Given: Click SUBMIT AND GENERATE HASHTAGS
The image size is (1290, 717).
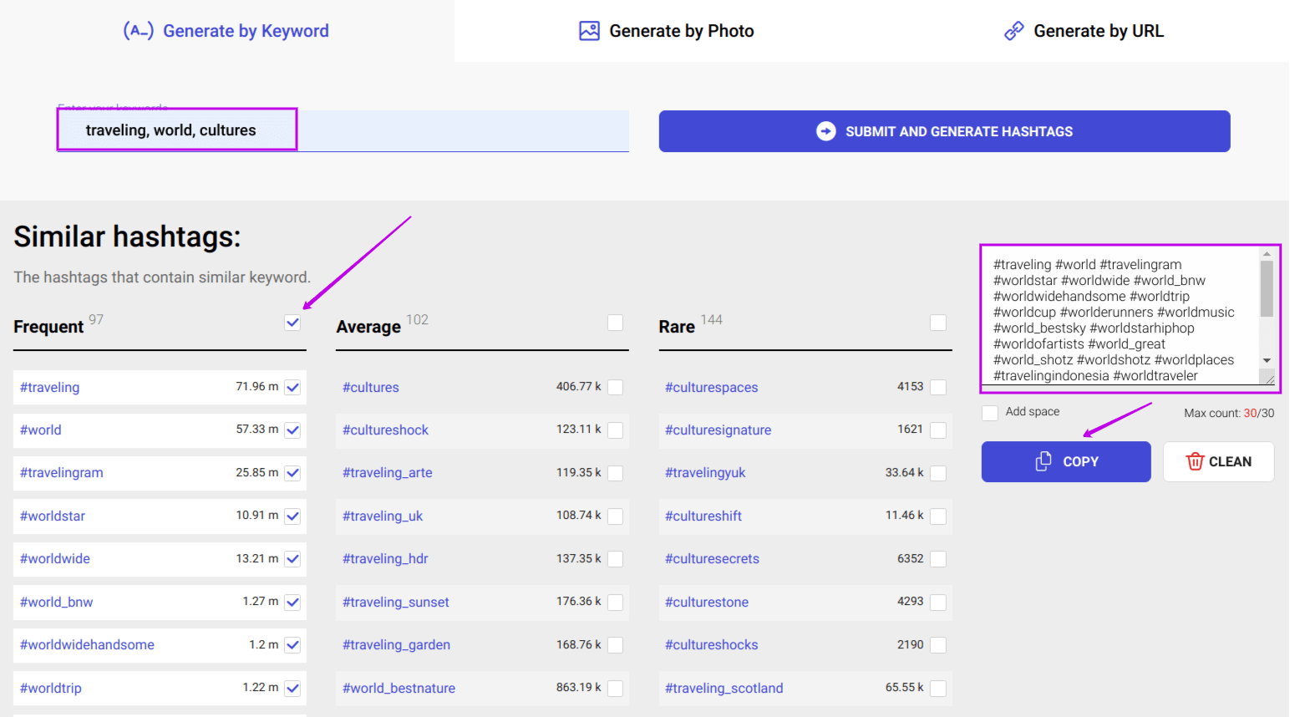Looking at the screenshot, I should tap(943, 131).
